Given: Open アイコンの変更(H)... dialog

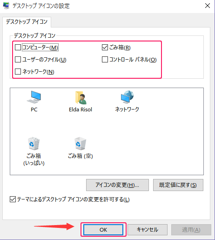Looking at the screenshot, I should click(x=117, y=185).
